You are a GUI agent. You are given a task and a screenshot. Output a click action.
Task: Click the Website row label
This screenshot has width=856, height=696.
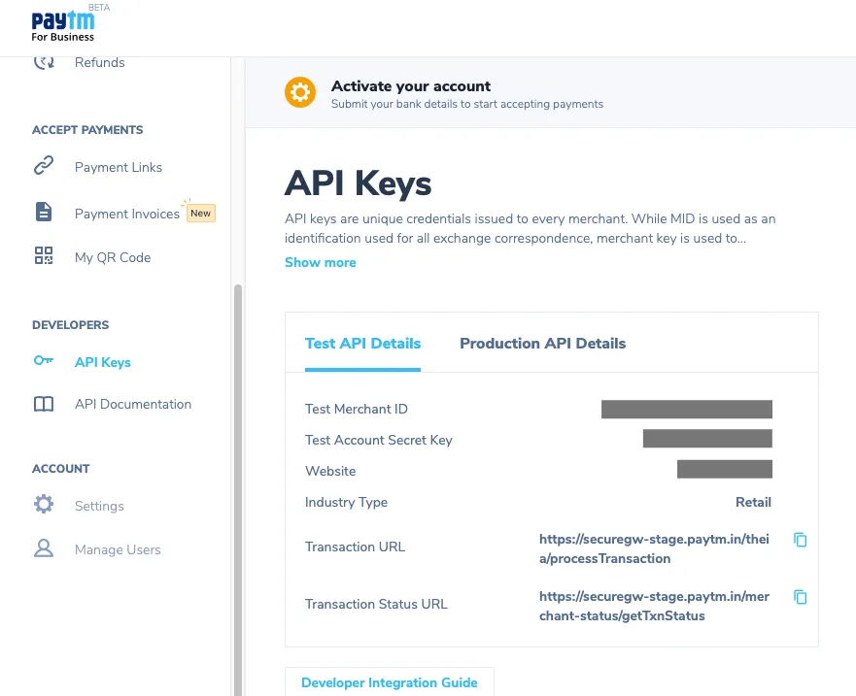tap(330, 471)
